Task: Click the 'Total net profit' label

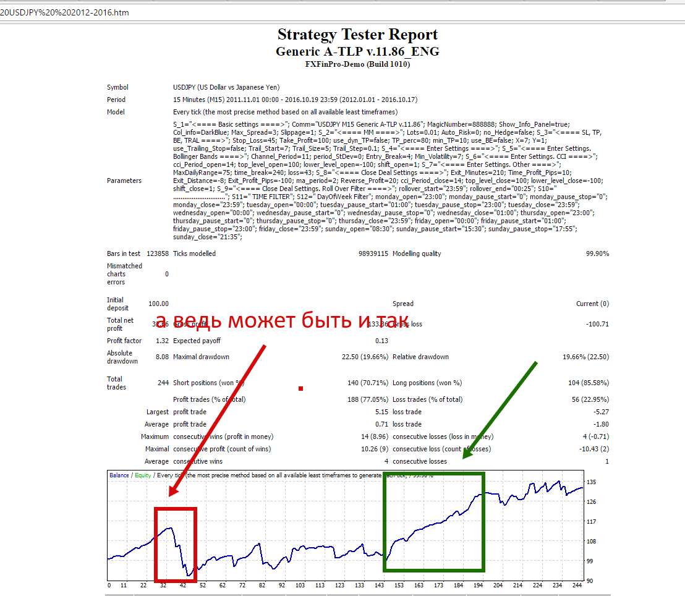Action: coord(120,324)
